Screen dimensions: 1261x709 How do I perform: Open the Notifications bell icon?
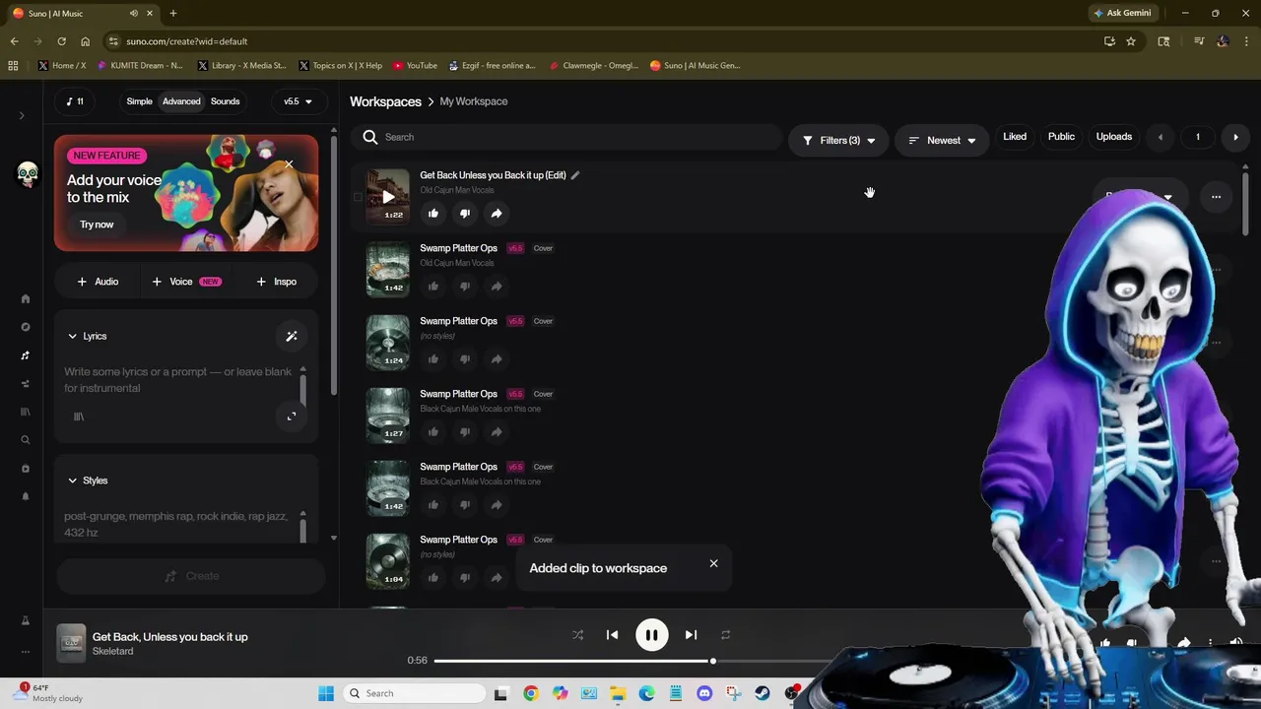point(26,496)
